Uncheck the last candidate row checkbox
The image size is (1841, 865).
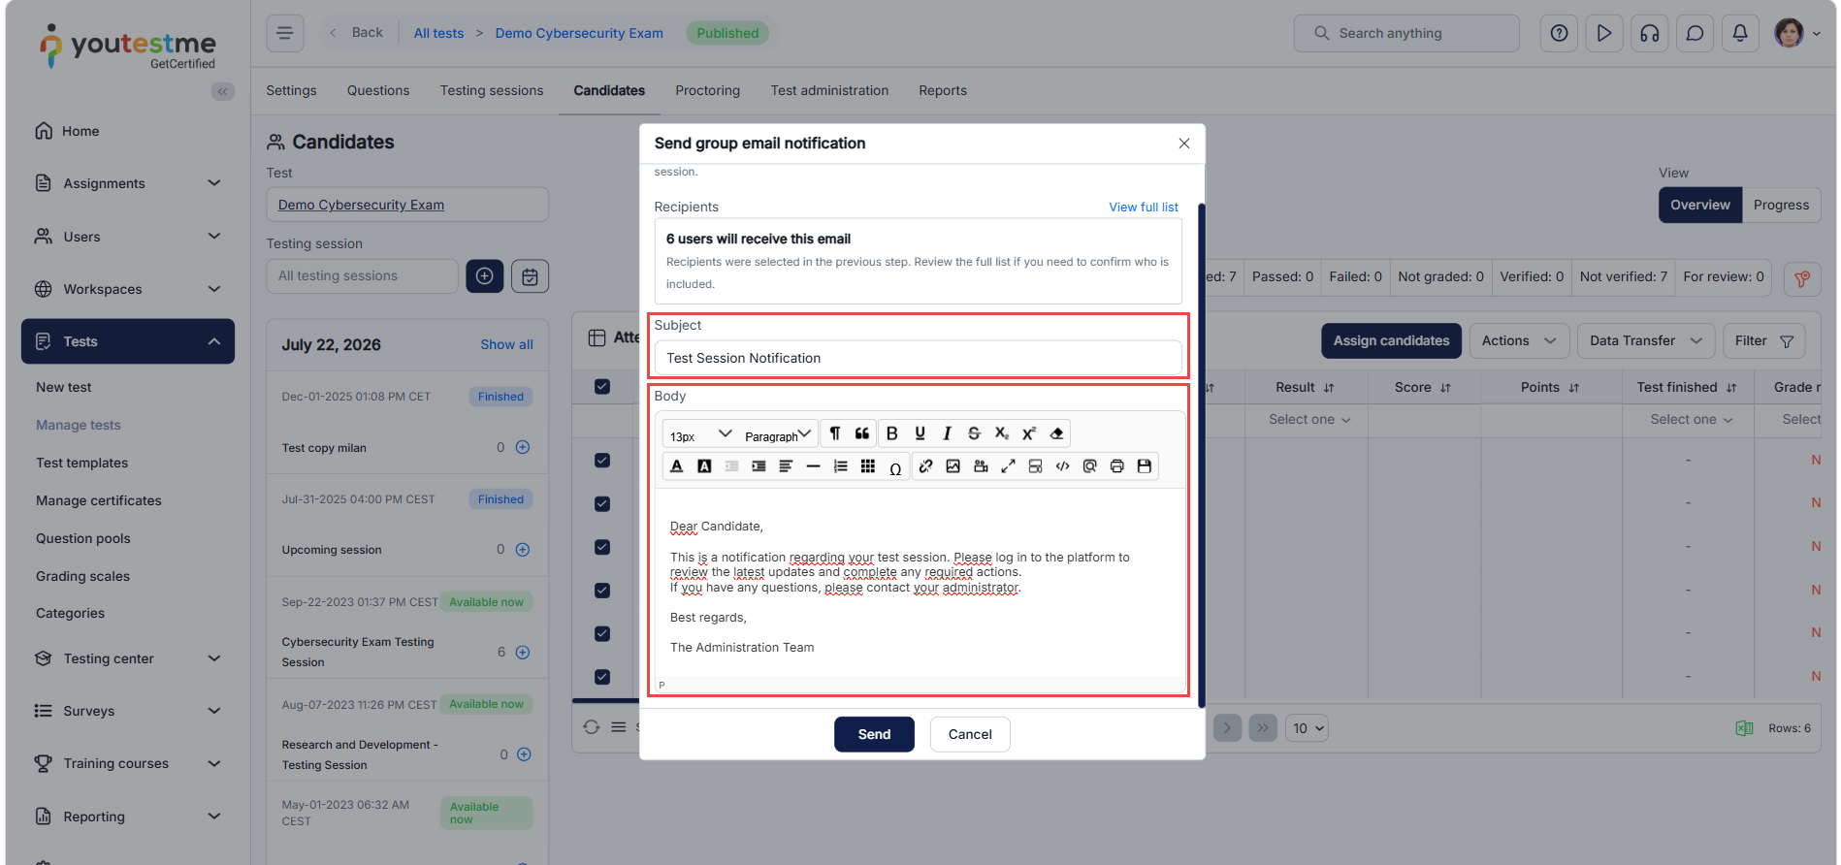[x=602, y=677]
